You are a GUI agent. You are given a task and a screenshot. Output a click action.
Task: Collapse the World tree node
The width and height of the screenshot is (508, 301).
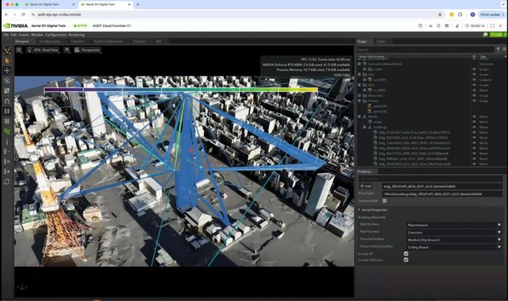[359, 117]
